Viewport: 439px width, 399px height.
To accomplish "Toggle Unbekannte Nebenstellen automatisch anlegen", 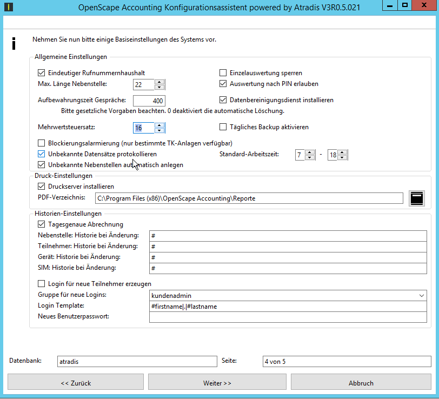I will tap(42, 165).
